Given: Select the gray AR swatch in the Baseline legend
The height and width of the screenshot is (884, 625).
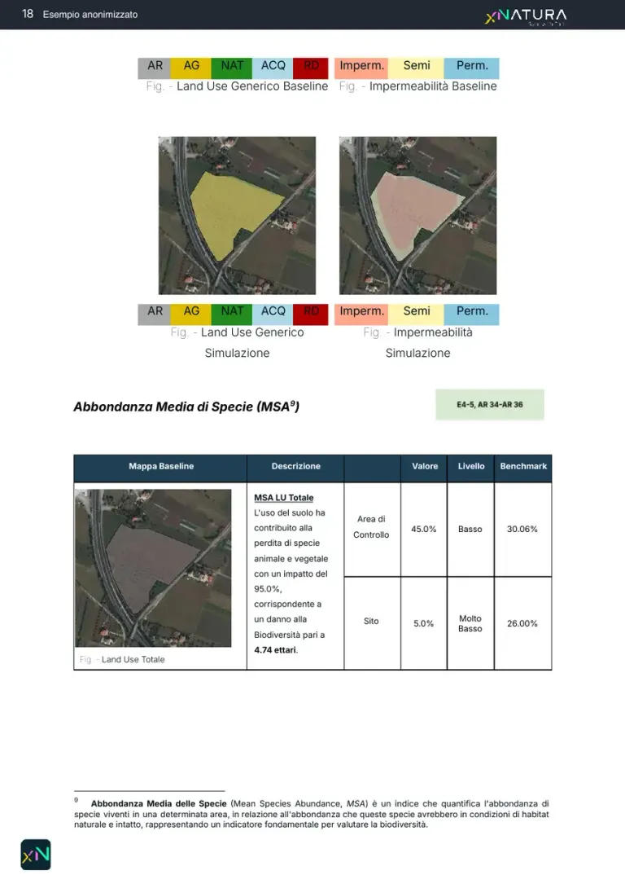Looking at the screenshot, I should [155, 68].
